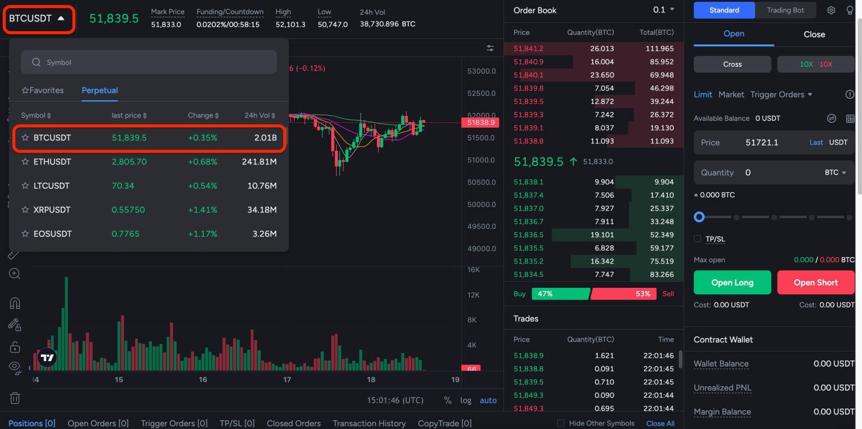
Task: Favorite LTCUSDT with its star icon
Action: (25, 185)
